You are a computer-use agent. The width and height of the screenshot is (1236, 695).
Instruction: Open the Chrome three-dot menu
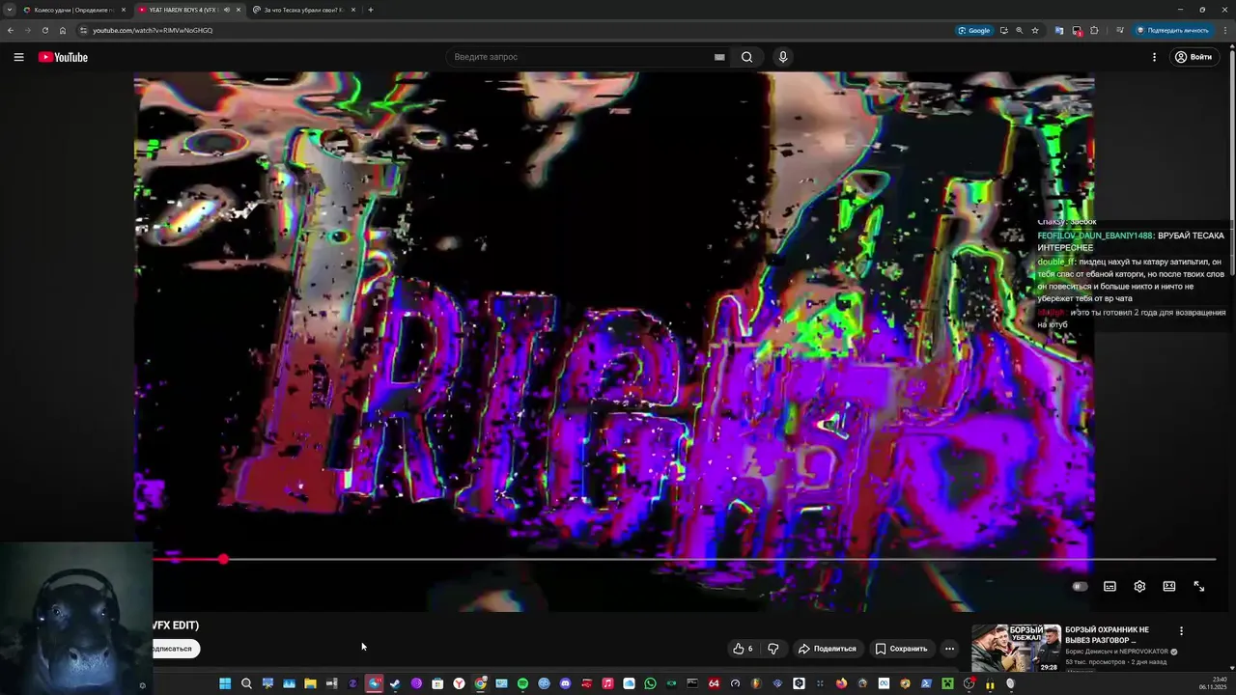pyautogui.click(x=1224, y=30)
